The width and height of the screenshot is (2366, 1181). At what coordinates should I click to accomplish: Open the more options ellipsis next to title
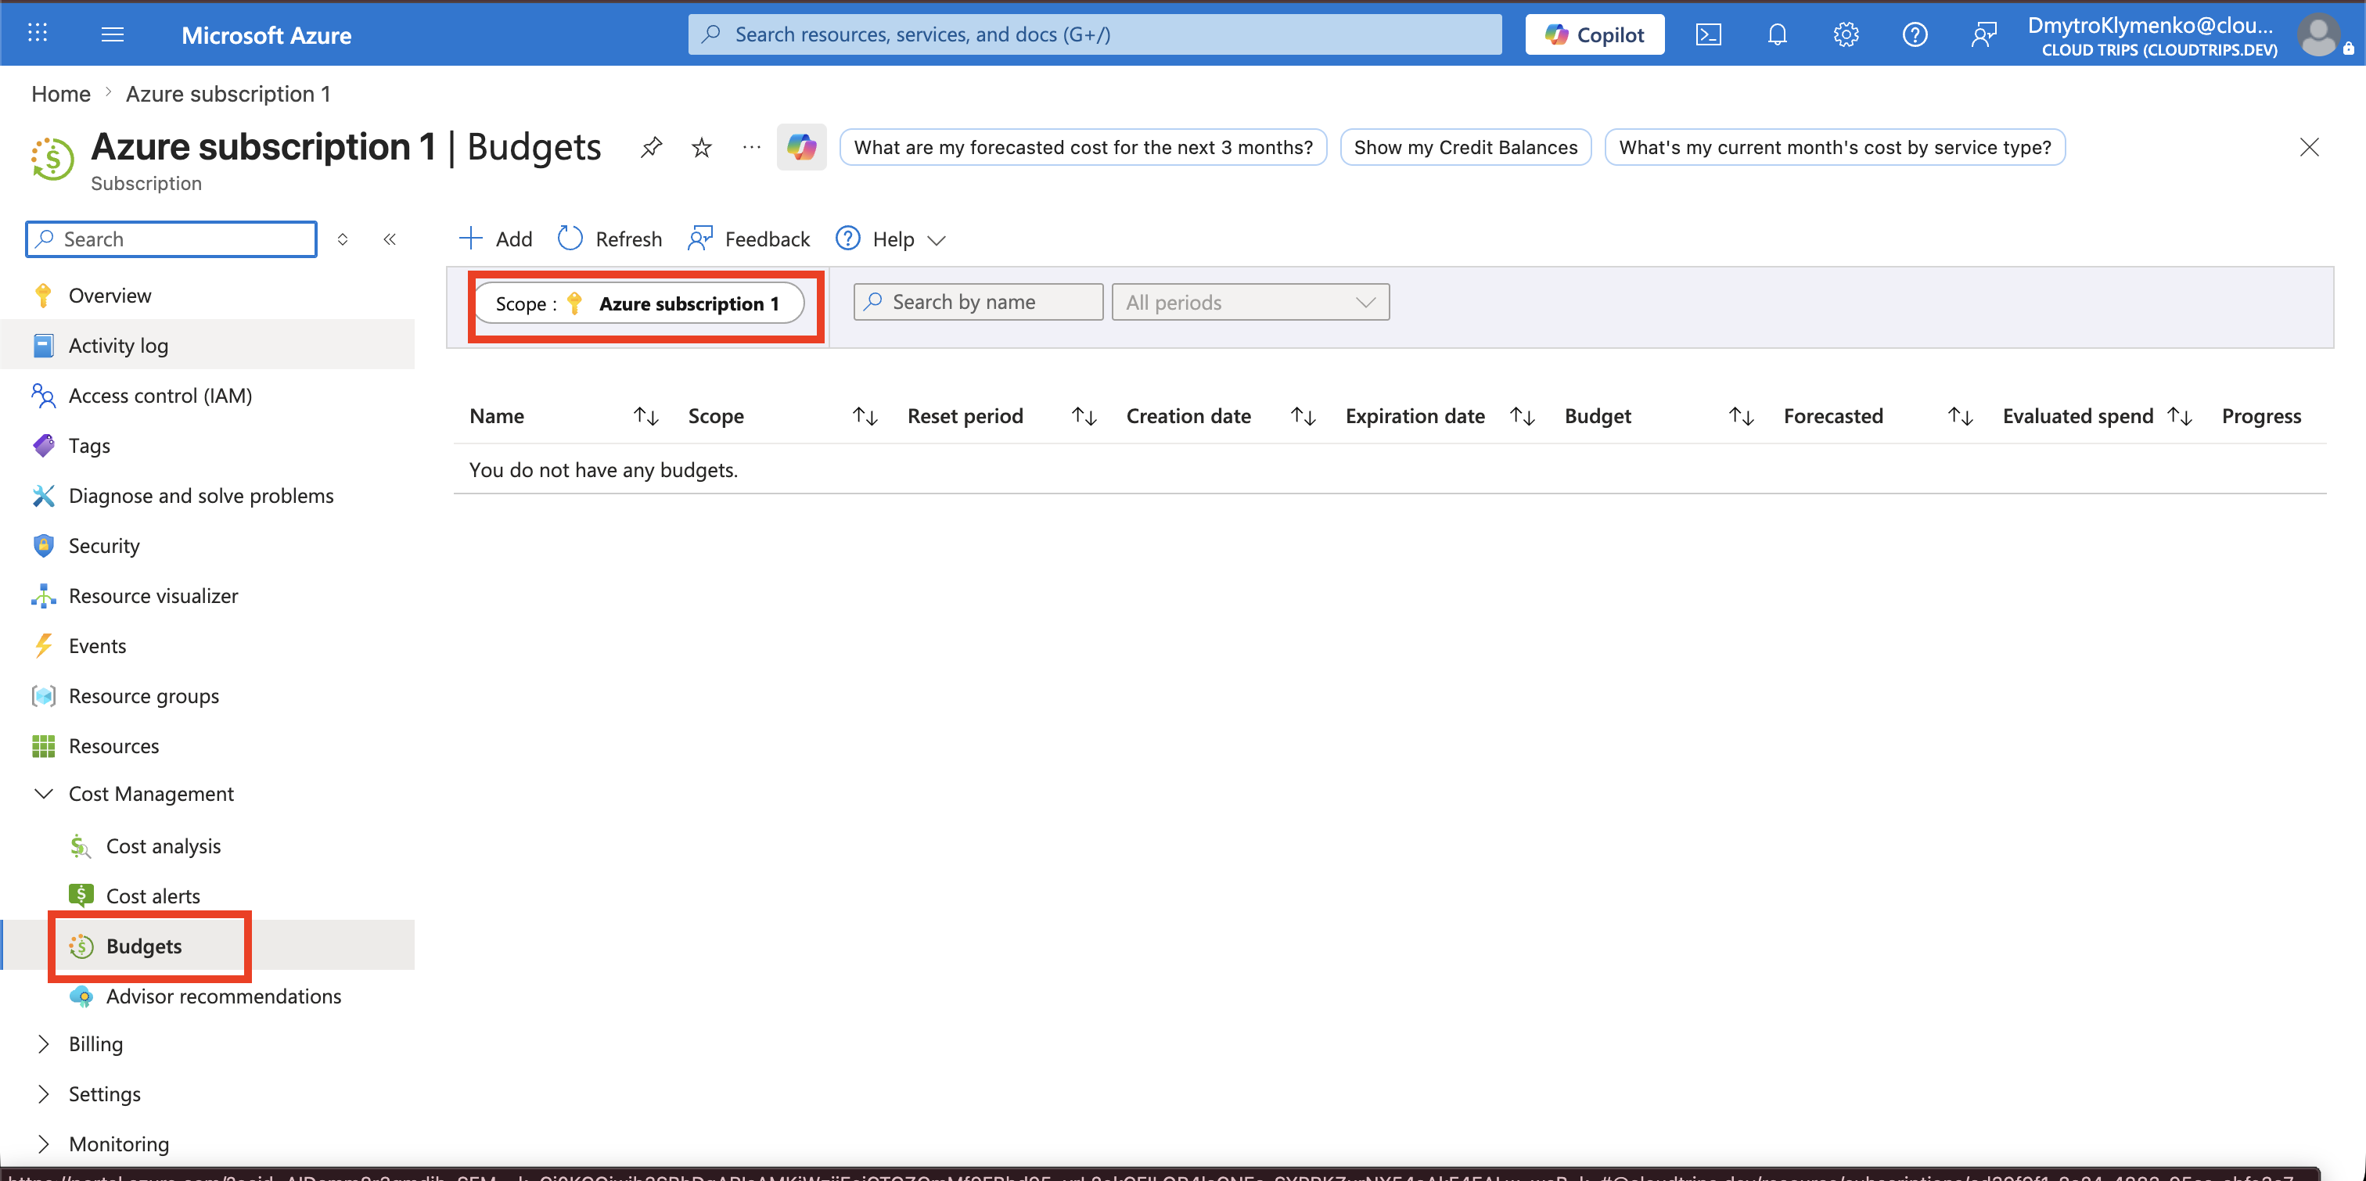(751, 147)
